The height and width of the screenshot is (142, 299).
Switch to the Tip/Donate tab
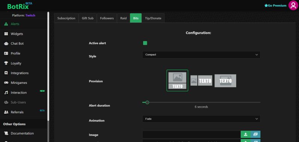[x=153, y=18]
